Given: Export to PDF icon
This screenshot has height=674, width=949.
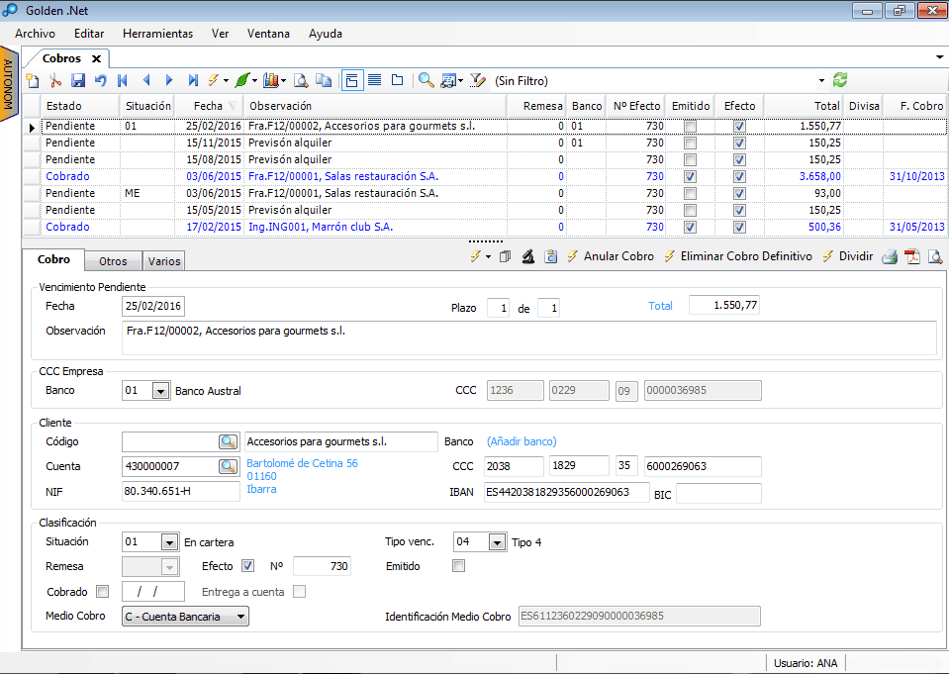Looking at the screenshot, I should tap(912, 257).
